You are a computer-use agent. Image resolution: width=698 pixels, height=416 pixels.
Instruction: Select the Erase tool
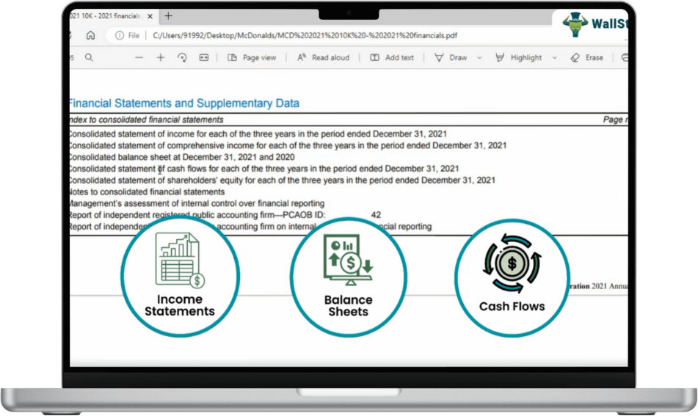click(586, 57)
